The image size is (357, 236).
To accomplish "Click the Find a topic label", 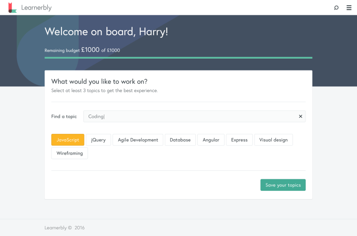I will click(64, 116).
